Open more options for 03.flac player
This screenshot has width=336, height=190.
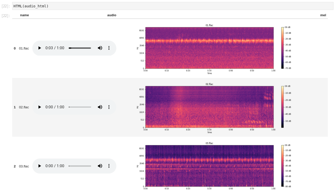109,166
